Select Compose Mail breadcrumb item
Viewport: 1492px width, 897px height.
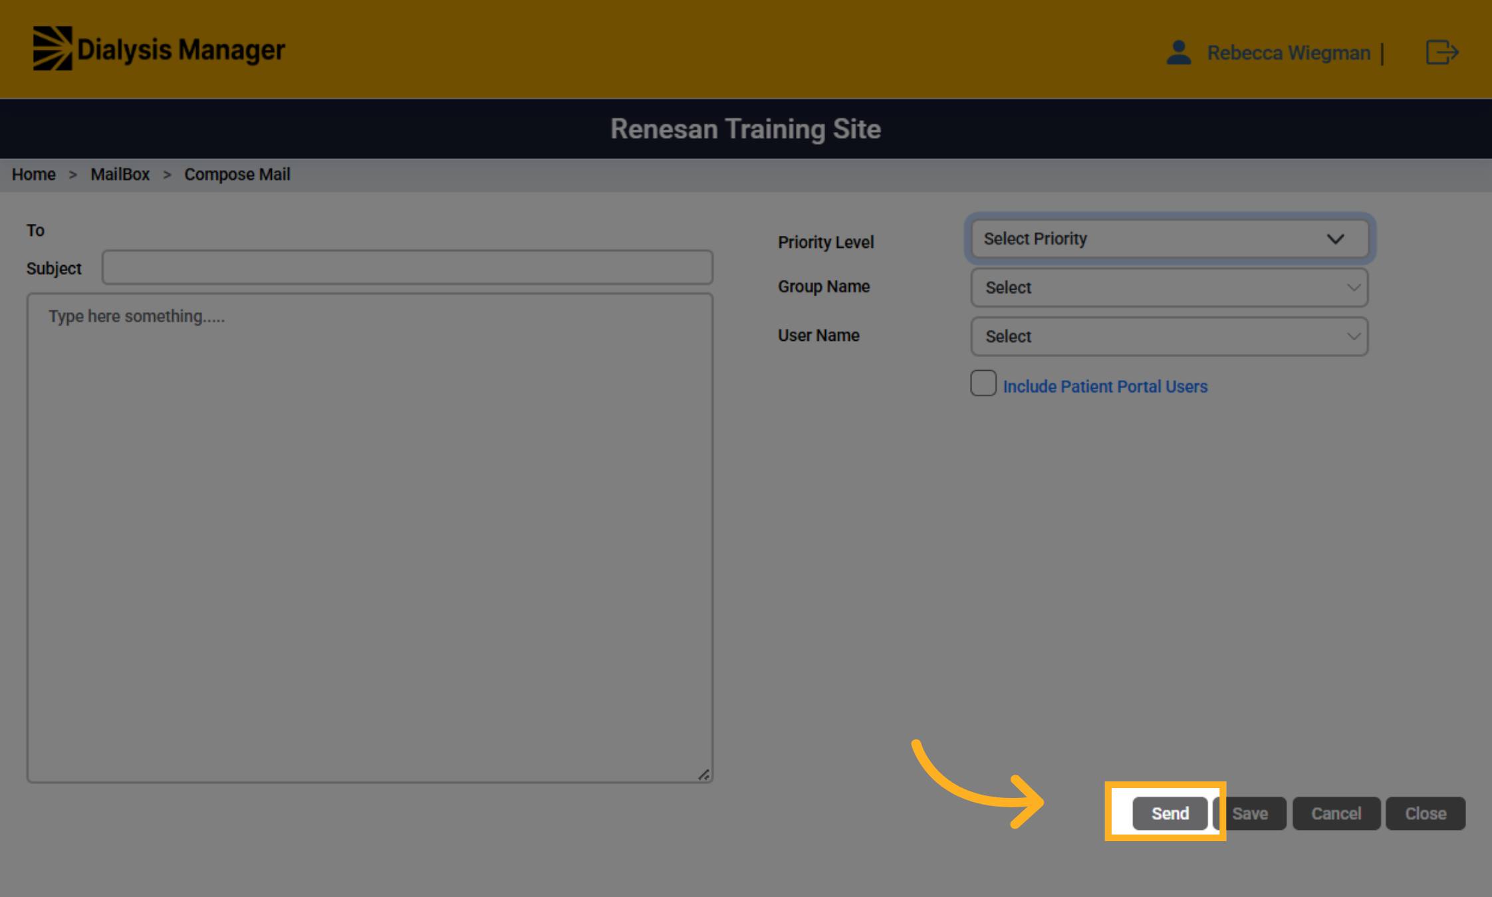pyautogui.click(x=237, y=175)
